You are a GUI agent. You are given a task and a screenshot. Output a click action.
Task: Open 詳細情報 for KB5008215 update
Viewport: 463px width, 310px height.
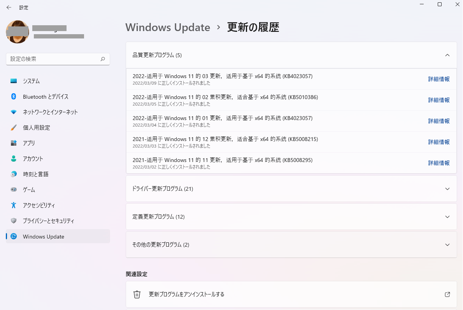click(439, 142)
